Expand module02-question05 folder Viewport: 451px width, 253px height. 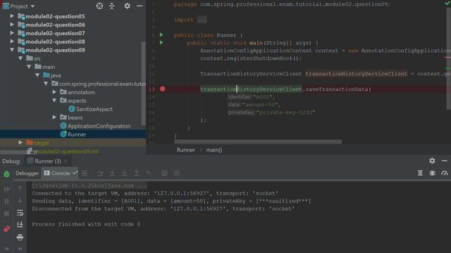[x=12, y=16]
